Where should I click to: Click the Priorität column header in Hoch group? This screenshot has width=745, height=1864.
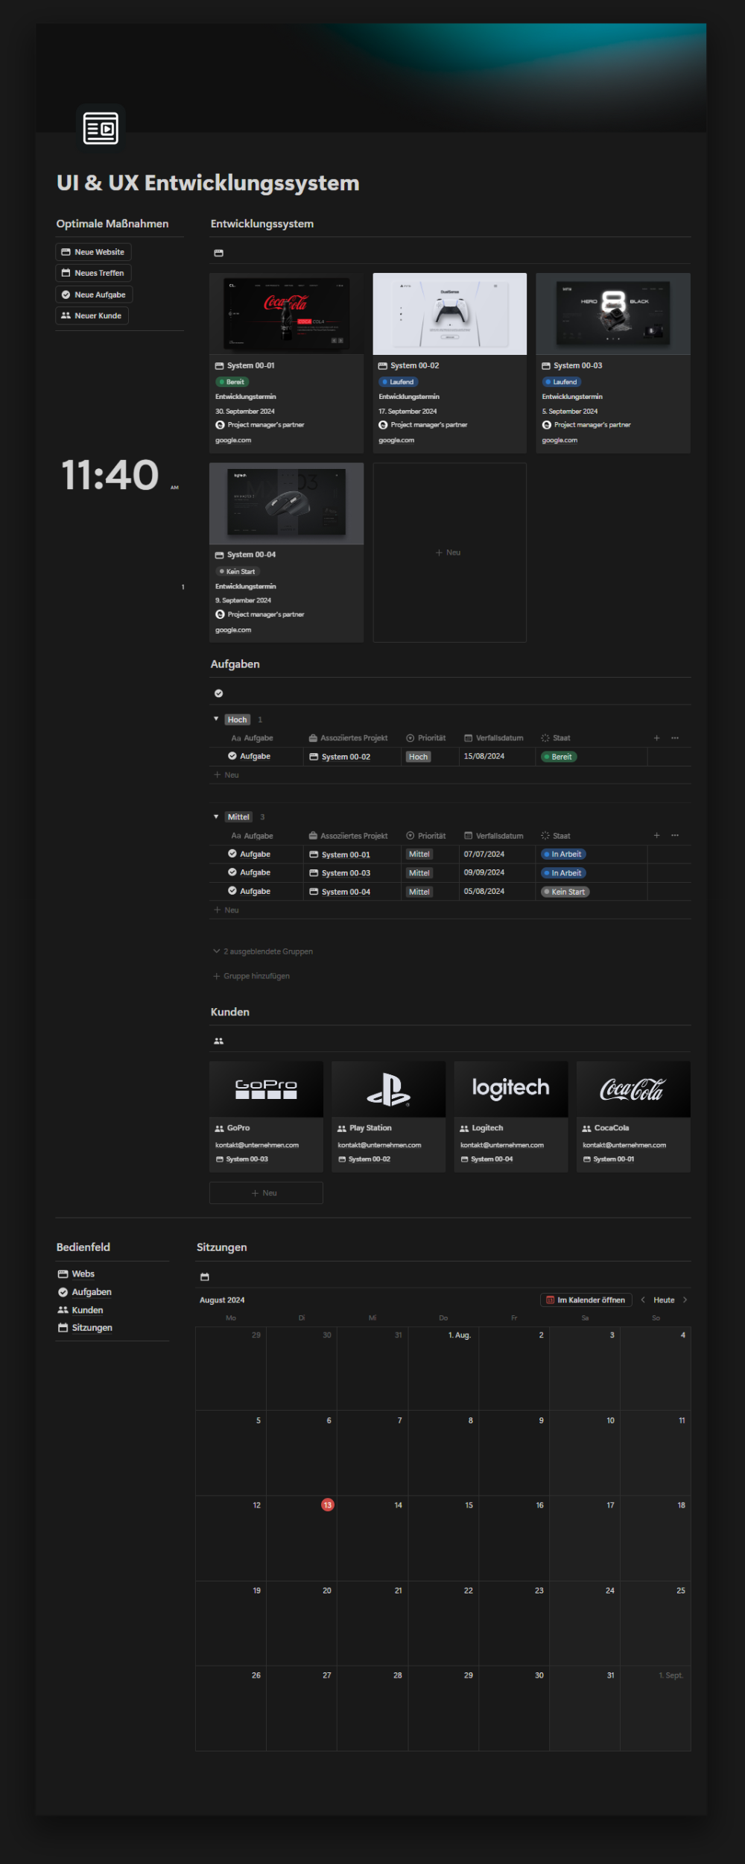426,738
